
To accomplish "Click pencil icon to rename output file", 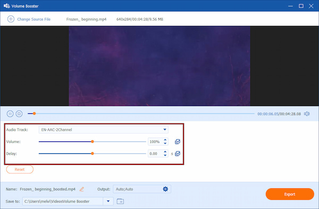I will [82, 189].
